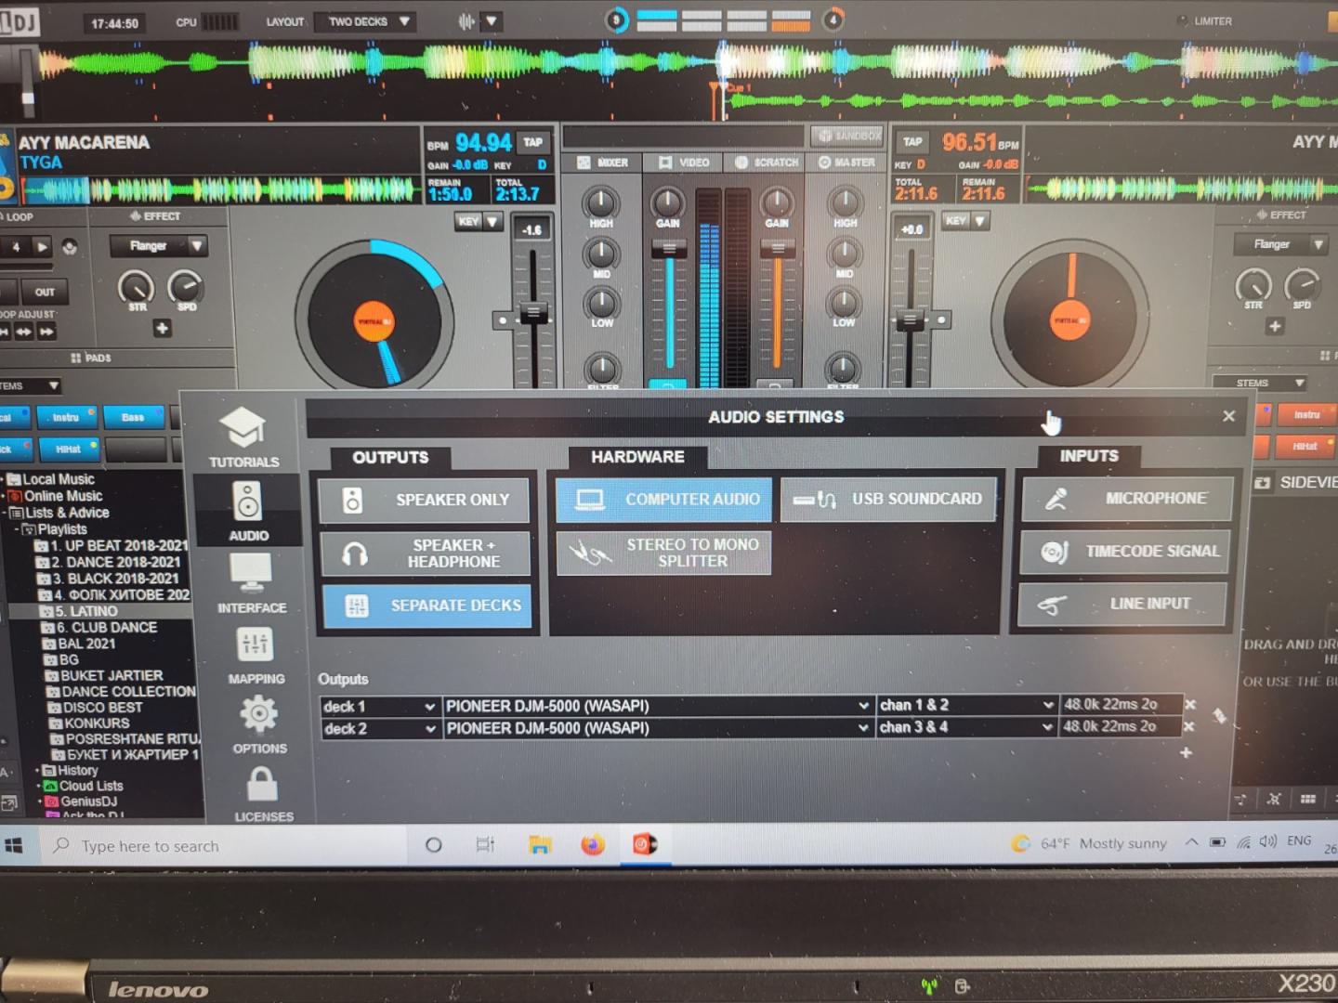Open deck 2 PIONEER DJM-5000 device dropdown
Viewport: 1338px width, 1003px height.
point(659,728)
